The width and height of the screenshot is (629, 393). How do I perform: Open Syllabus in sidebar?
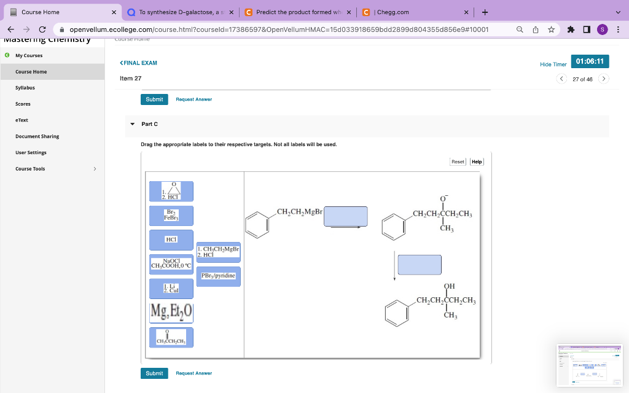click(25, 88)
